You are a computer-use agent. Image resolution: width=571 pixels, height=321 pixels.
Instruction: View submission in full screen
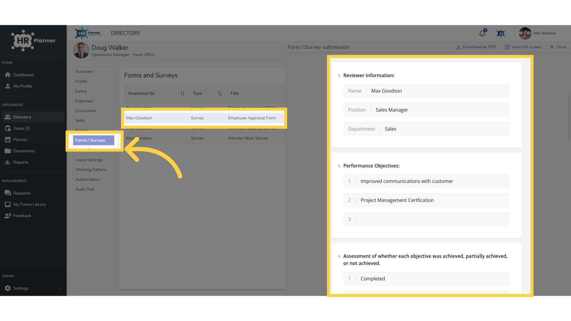[x=523, y=47]
